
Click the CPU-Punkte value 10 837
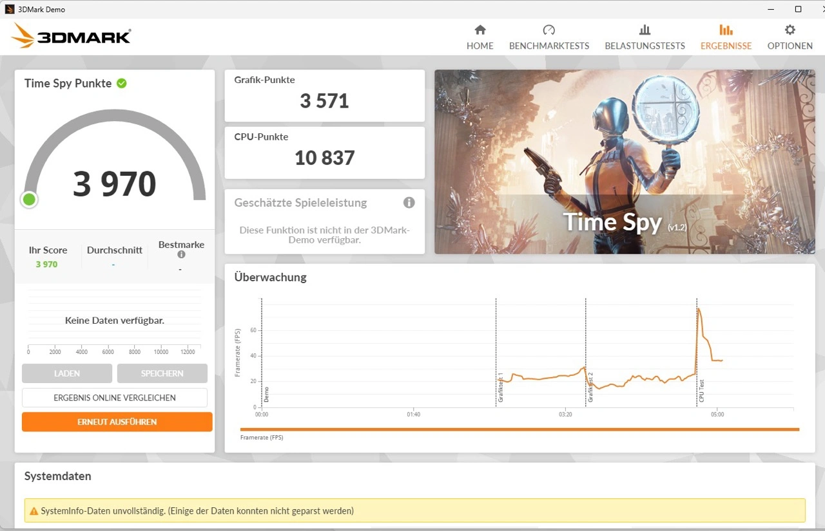pyautogui.click(x=324, y=158)
